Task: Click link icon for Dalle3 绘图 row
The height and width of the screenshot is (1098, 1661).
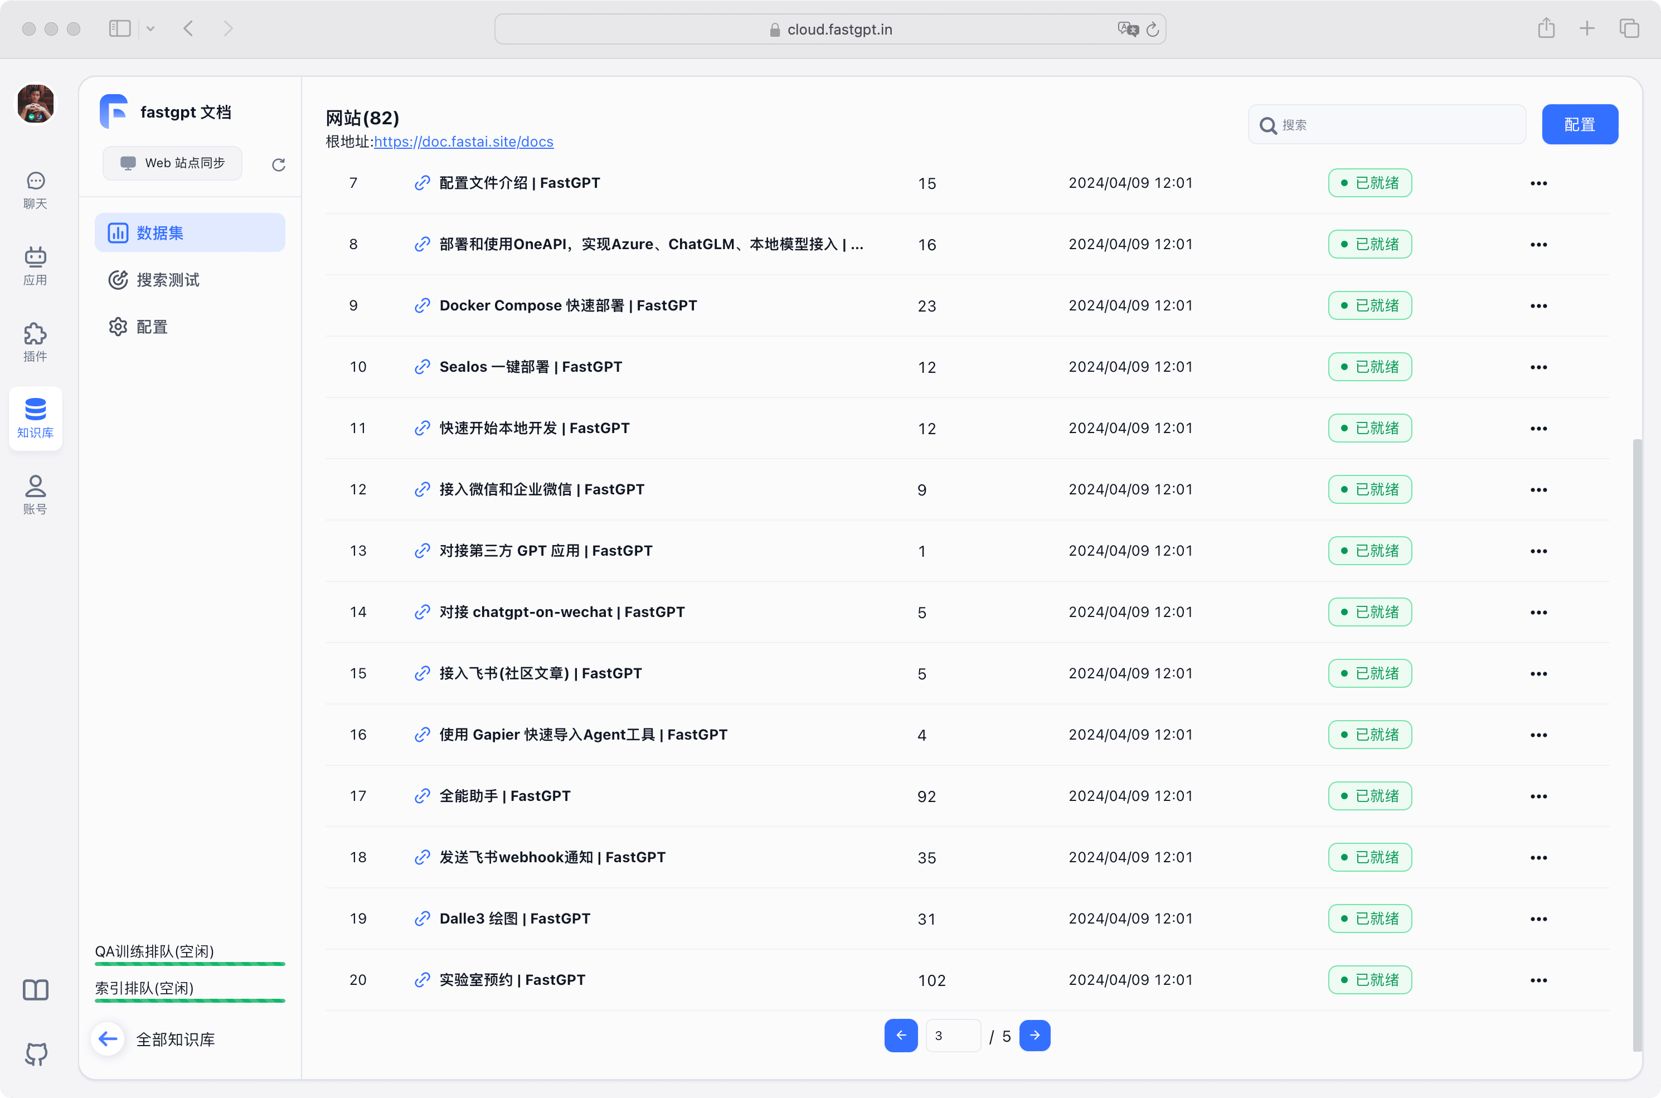Action: tap(421, 919)
